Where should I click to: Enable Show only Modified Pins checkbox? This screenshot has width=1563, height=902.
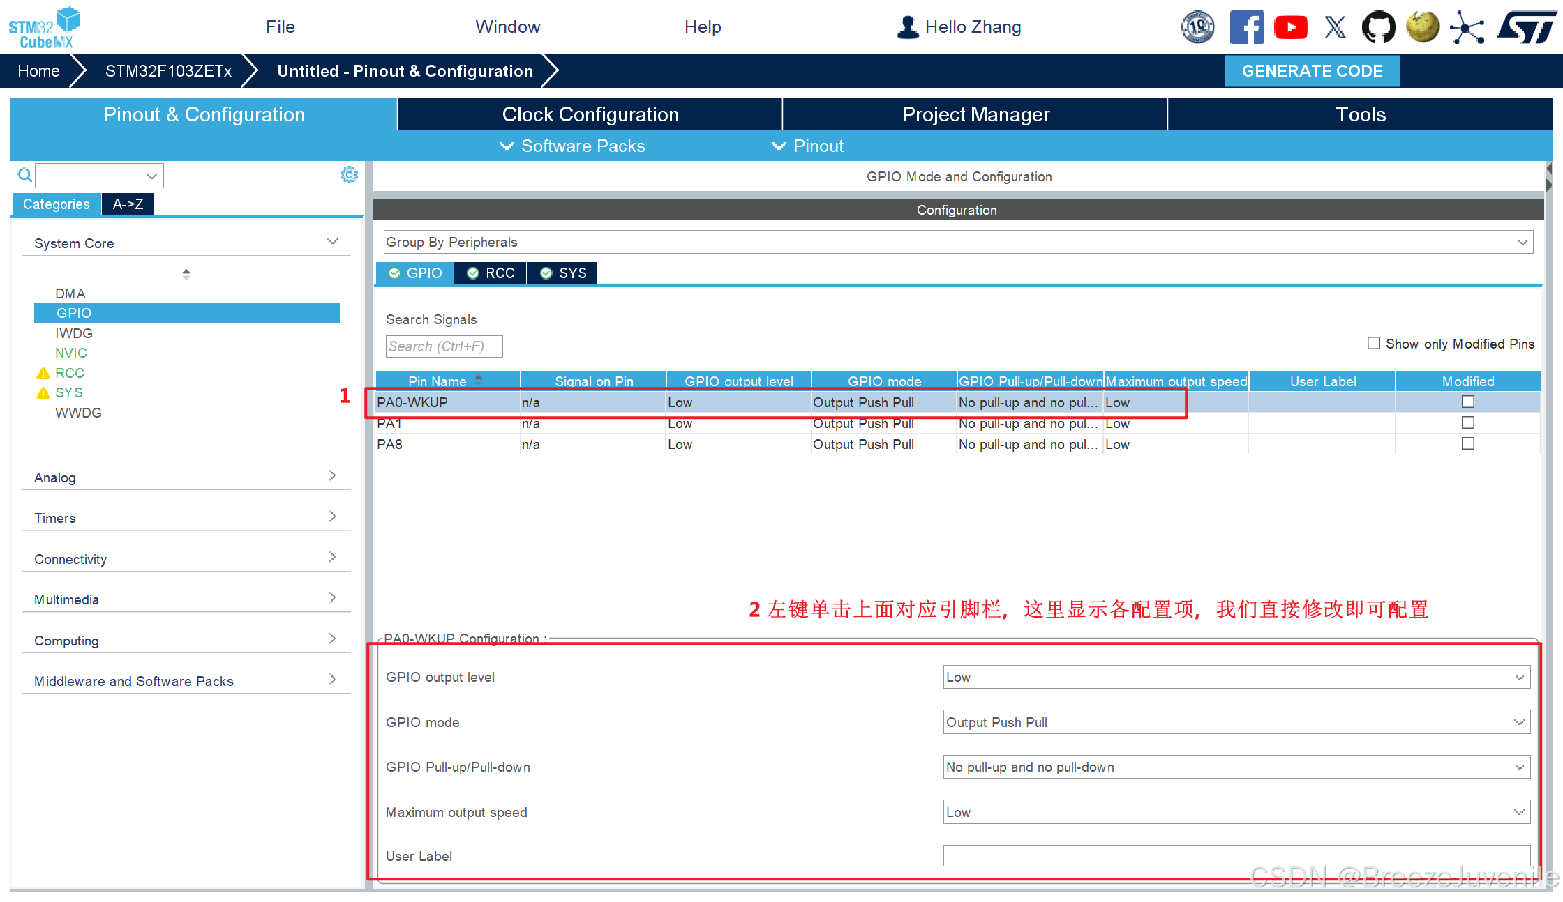coord(1373,343)
